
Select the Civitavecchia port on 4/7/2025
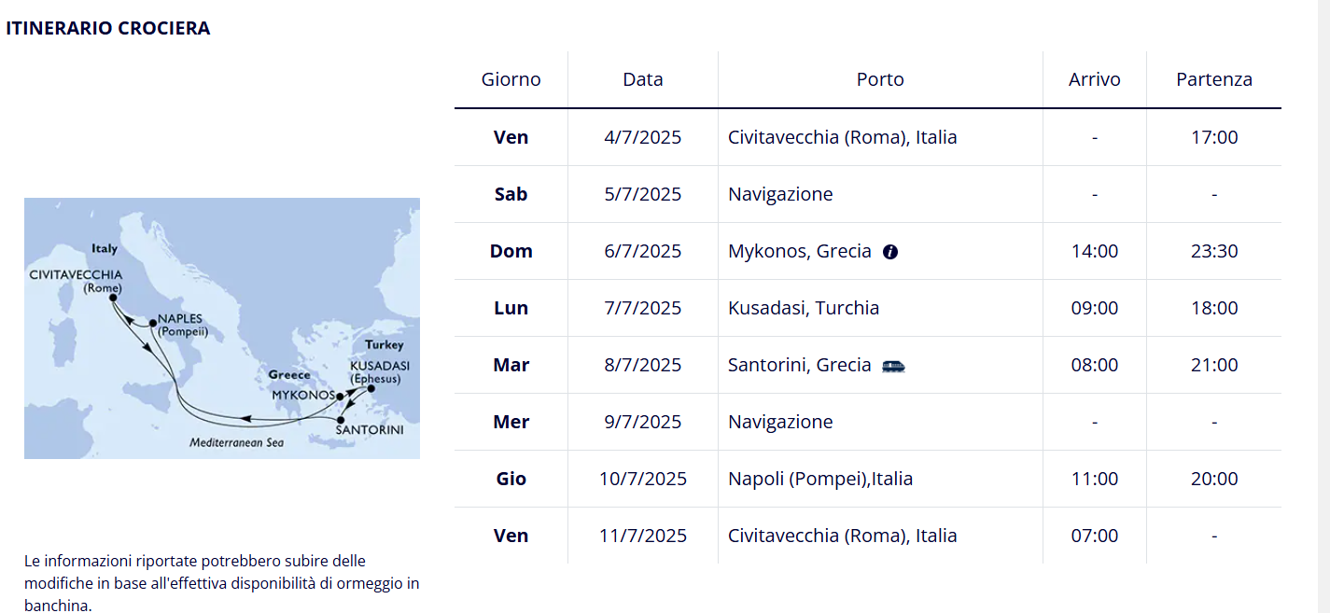(x=843, y=137)
